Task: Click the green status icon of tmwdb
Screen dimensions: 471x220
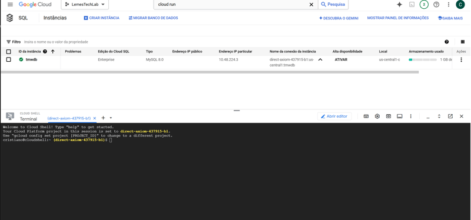Action: point(21,60)
